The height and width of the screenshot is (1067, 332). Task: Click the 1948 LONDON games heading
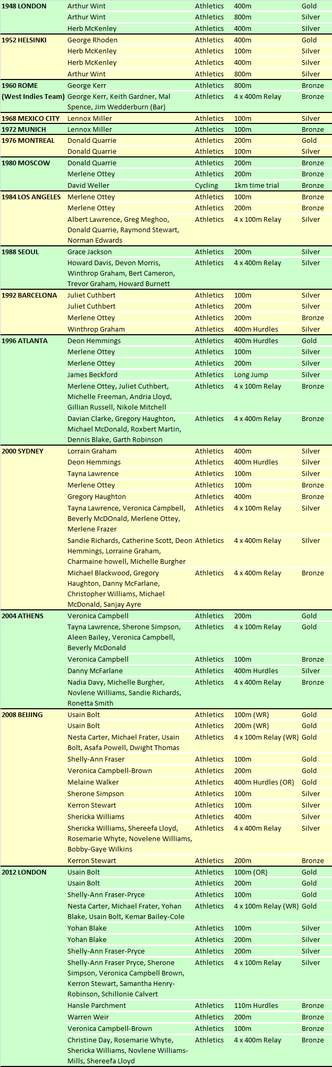[x=24, y=6]
